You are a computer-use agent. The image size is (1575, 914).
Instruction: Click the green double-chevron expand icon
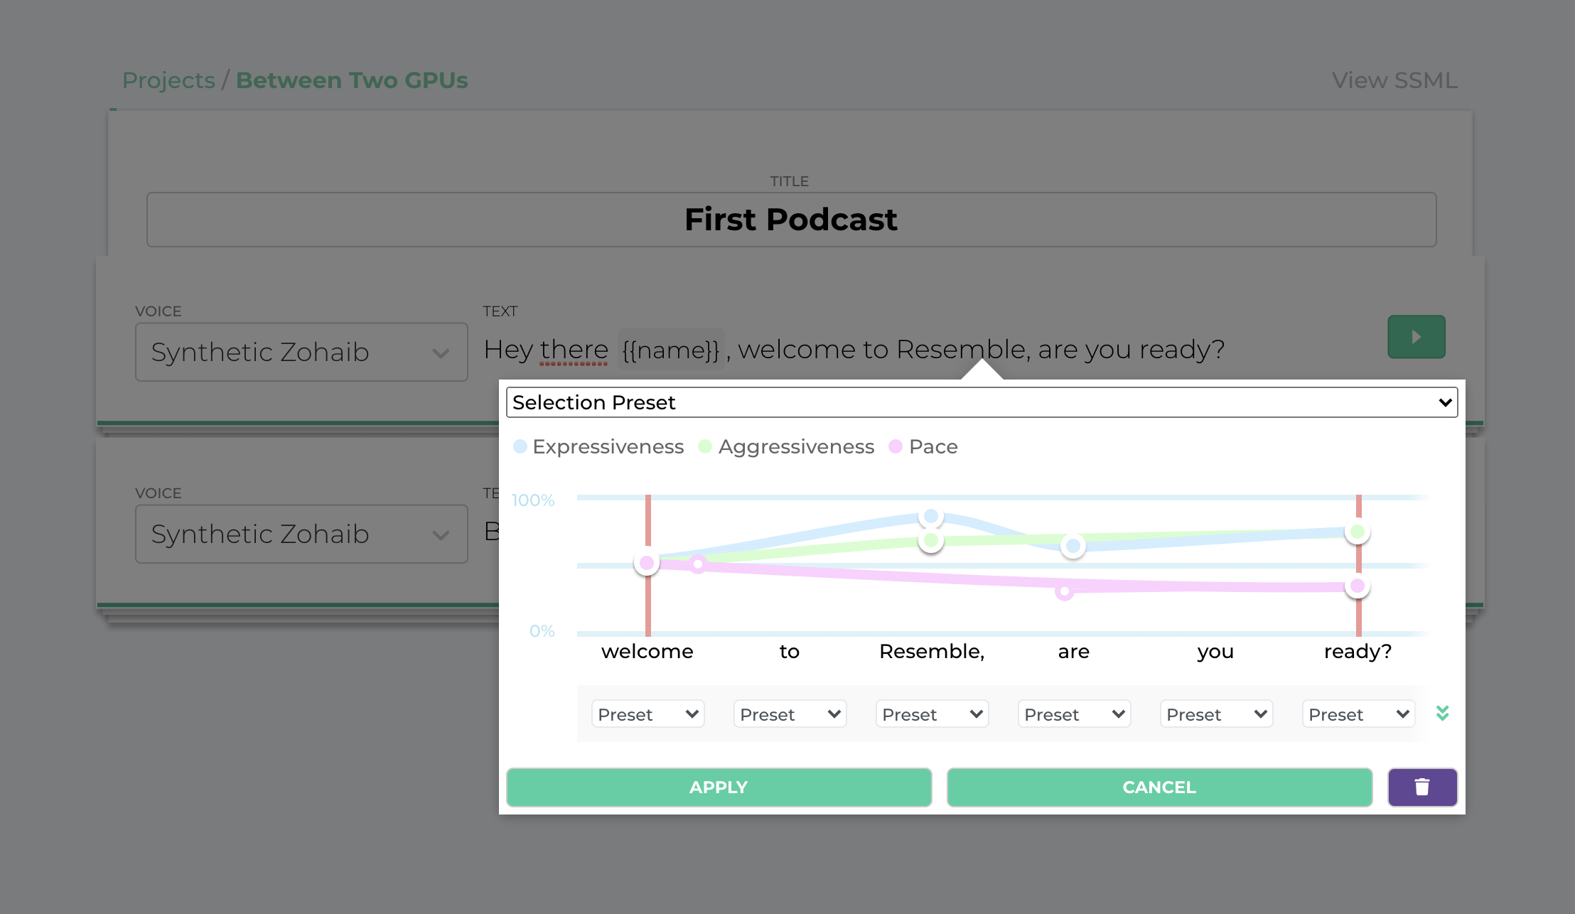tap(1442, 713)
